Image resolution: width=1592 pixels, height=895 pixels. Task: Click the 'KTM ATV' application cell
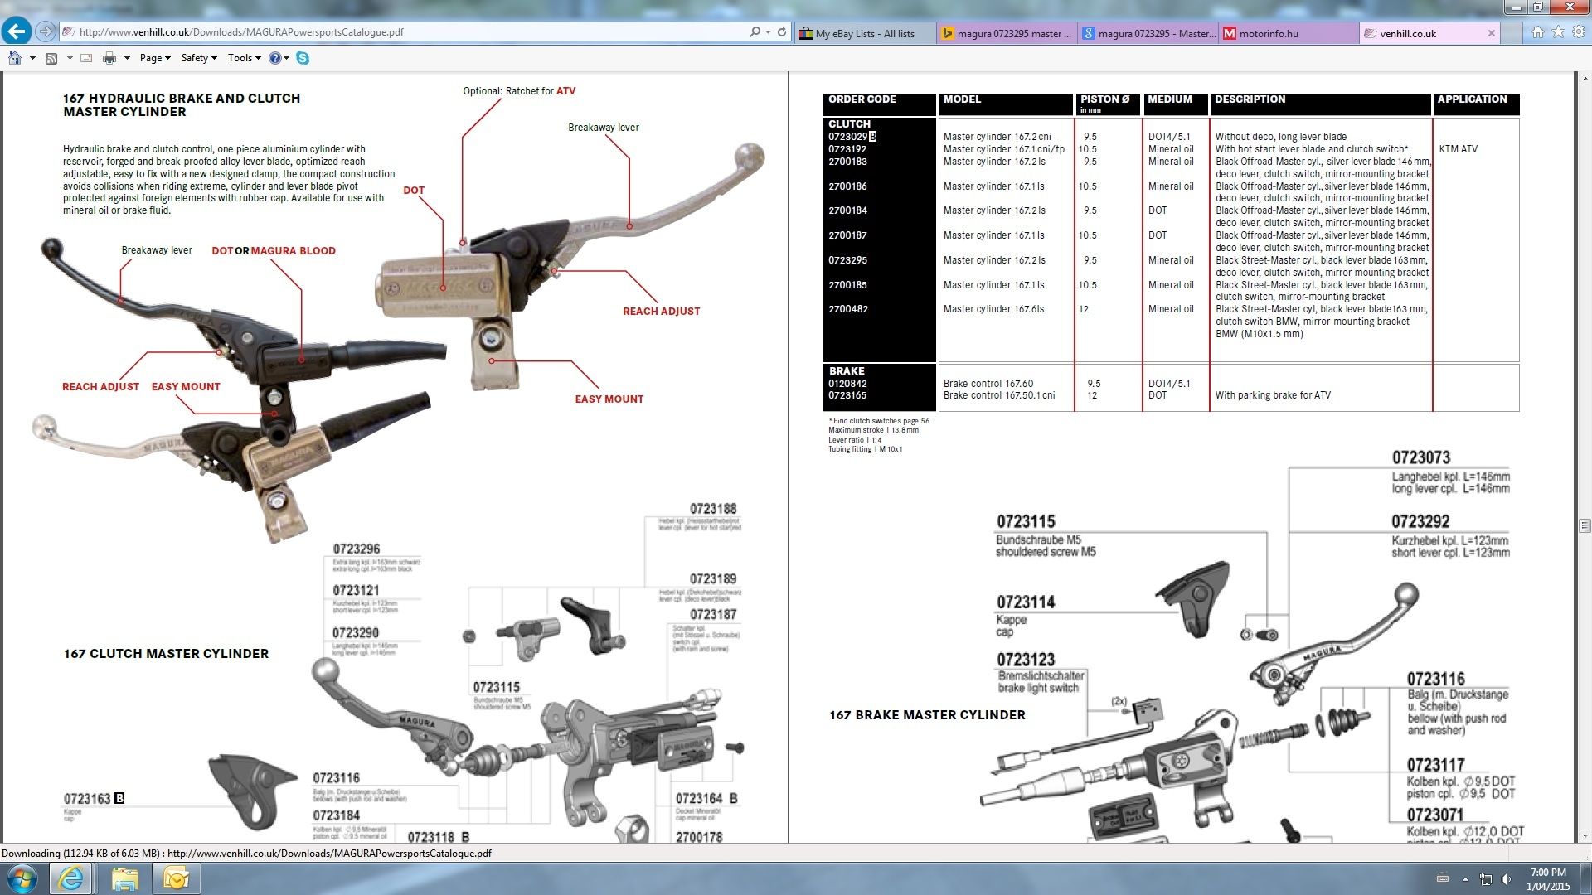click(1458, 149)
